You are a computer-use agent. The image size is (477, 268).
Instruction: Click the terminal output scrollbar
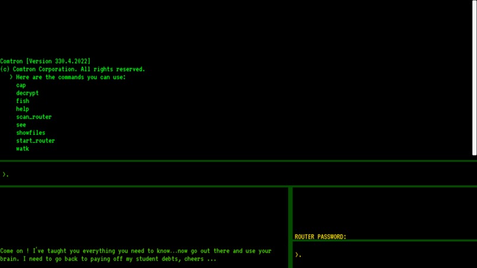pyautogui.click(x=474, y=78)
